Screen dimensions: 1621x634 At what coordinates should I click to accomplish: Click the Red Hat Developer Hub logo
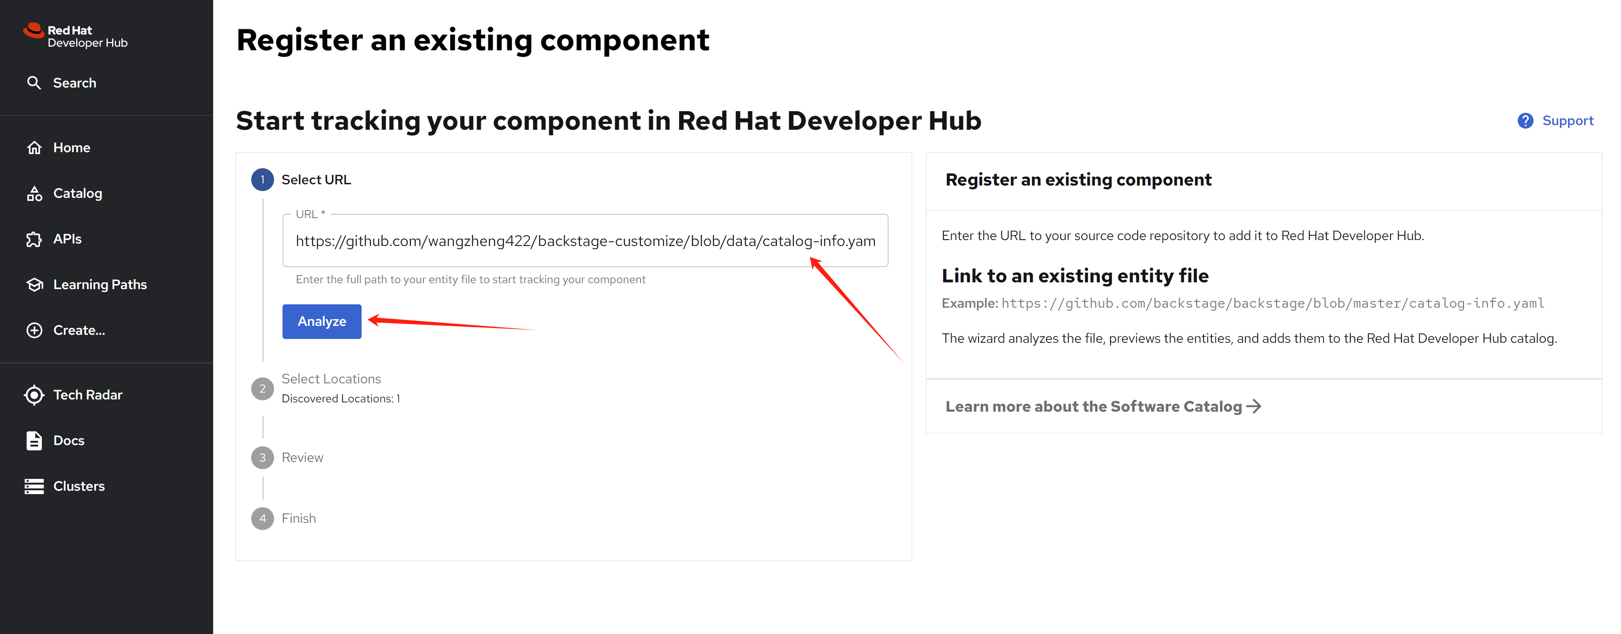click(x=76, y=36)
